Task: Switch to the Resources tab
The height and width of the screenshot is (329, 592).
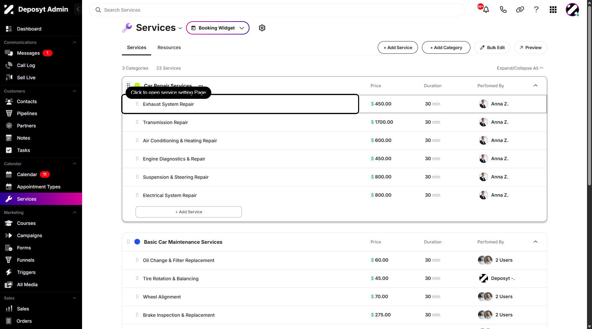Action: point(169,47)
